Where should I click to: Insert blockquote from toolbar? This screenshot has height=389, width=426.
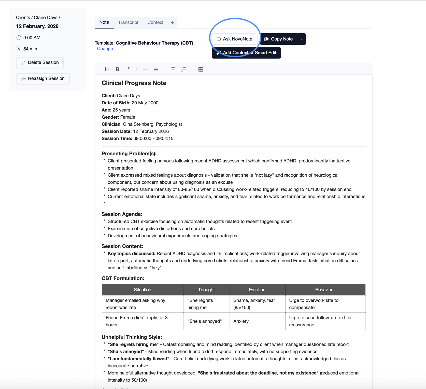(156, 69)
